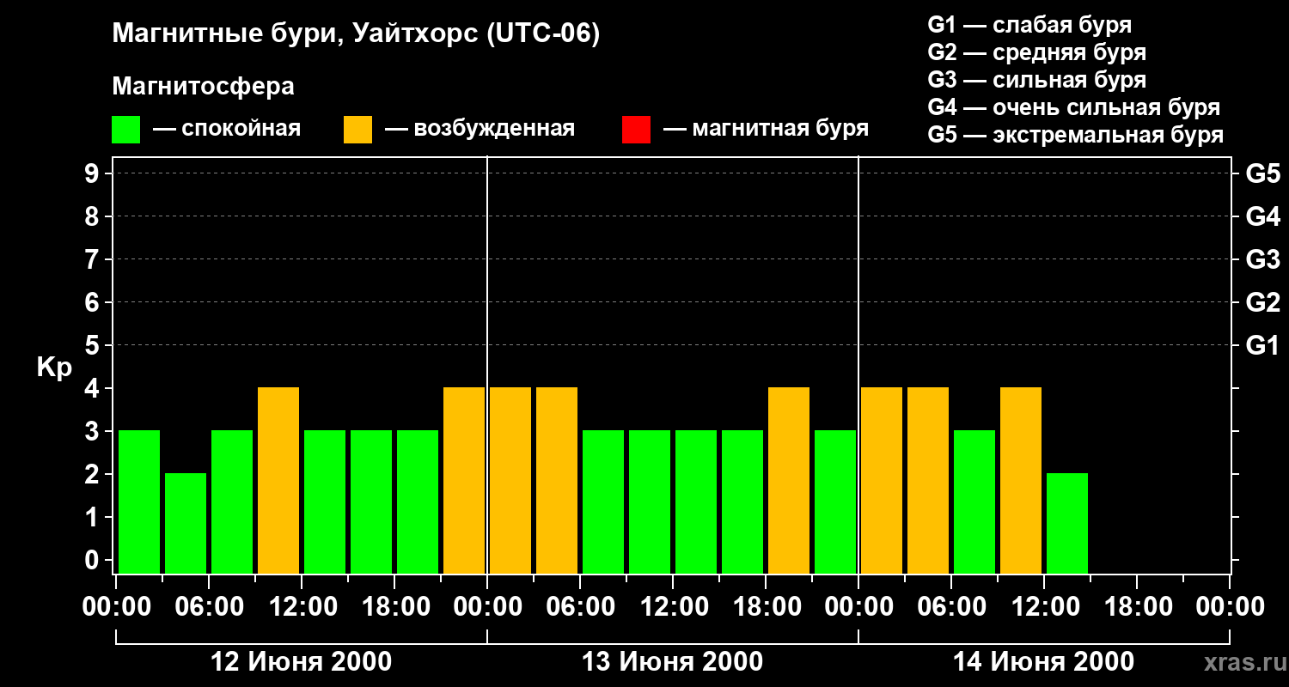This screenshot has width=1289, height=687.
Task: Click the '18:00' time label under 14 Июня
Action: (x=1137, y=607)
